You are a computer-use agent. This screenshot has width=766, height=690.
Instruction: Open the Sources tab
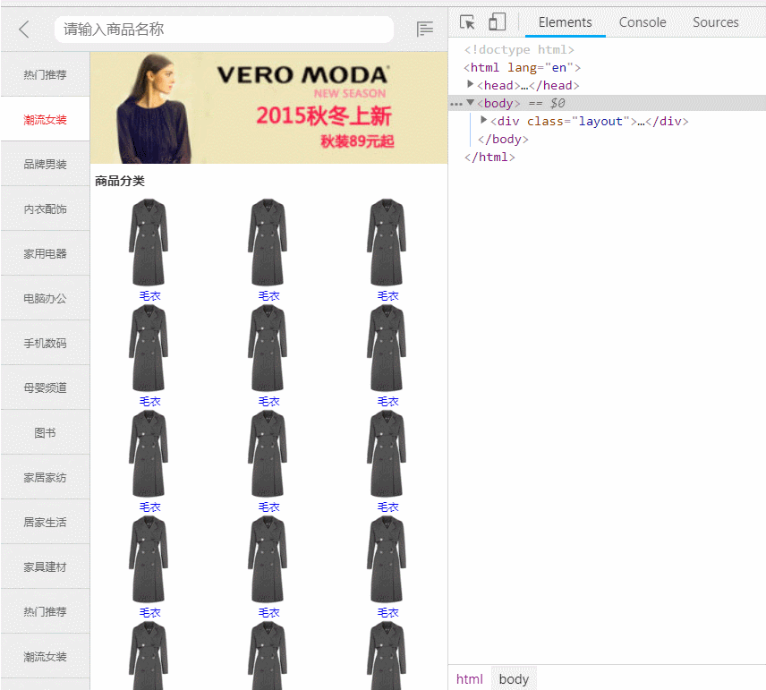pyautogui.click(x=716, y=22)
